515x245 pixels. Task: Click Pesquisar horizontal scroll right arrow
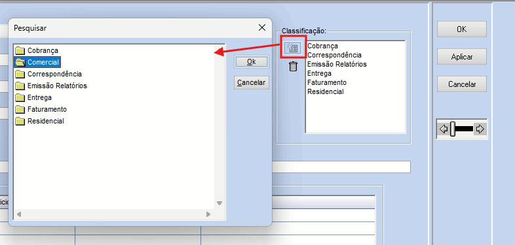click(x=208, y=214)
